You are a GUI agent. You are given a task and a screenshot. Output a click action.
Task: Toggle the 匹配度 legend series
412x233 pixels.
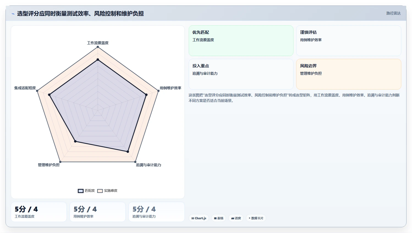(86, 191)
